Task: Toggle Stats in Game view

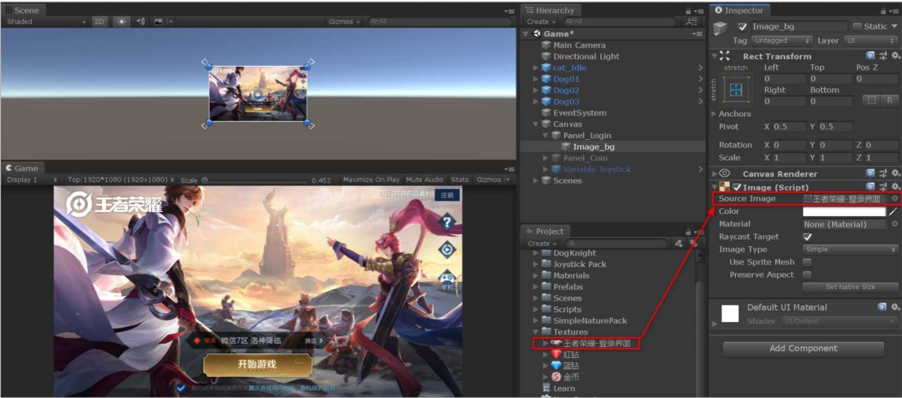Action: click(x=459, y=180)
